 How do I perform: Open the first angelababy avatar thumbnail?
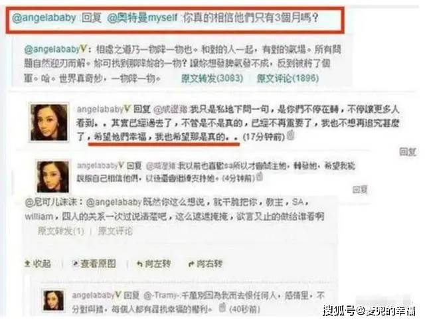pos(49,122)
